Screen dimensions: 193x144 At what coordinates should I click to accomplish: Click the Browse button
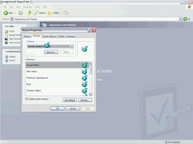coord(85,100)
